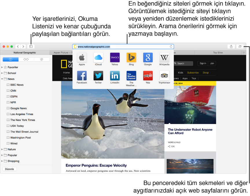Click the iCloud favorite icon
This screenshot has height=196, width=250.
pyautogui.click(x=98, y=58)
